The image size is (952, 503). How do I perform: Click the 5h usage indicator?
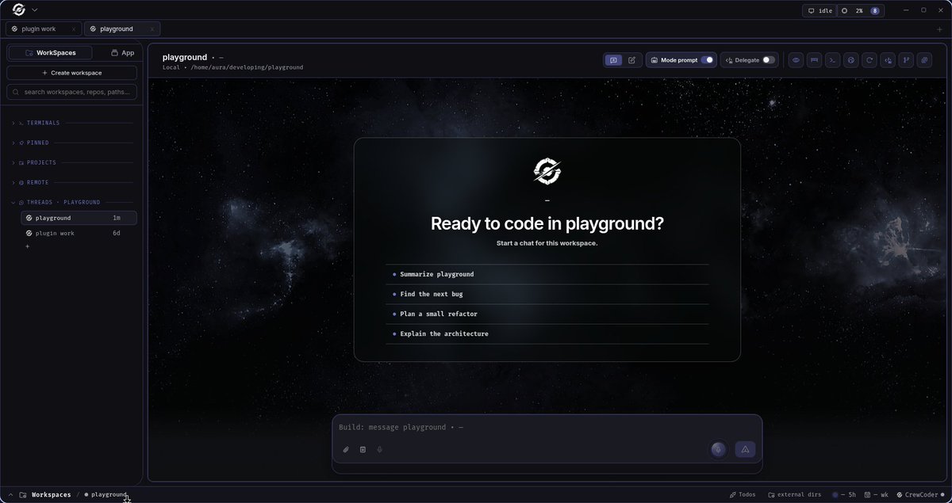(x=843, y=494)
